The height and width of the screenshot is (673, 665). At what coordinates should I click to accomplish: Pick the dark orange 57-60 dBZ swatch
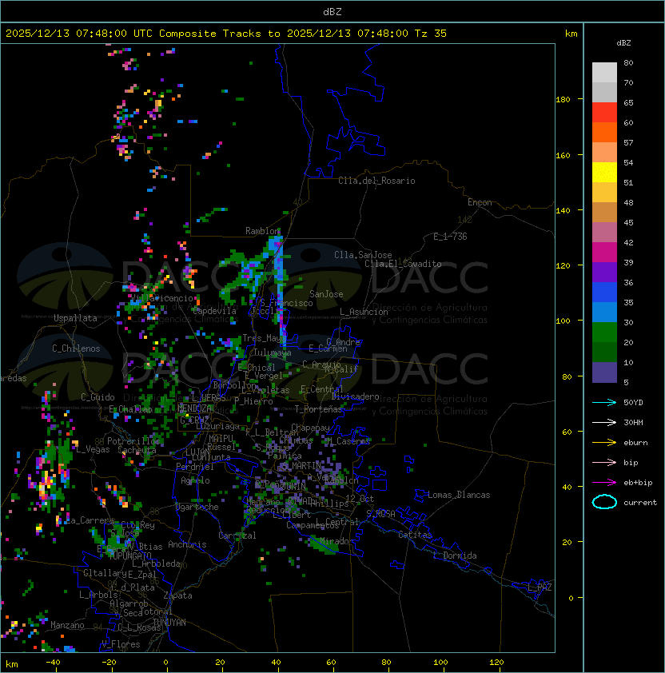click(604, 132)
